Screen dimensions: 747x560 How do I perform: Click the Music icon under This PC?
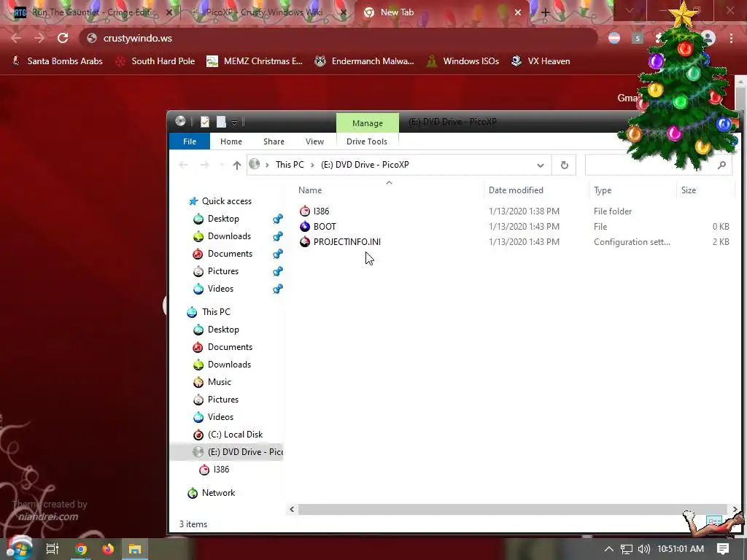[x=198, y=382]
